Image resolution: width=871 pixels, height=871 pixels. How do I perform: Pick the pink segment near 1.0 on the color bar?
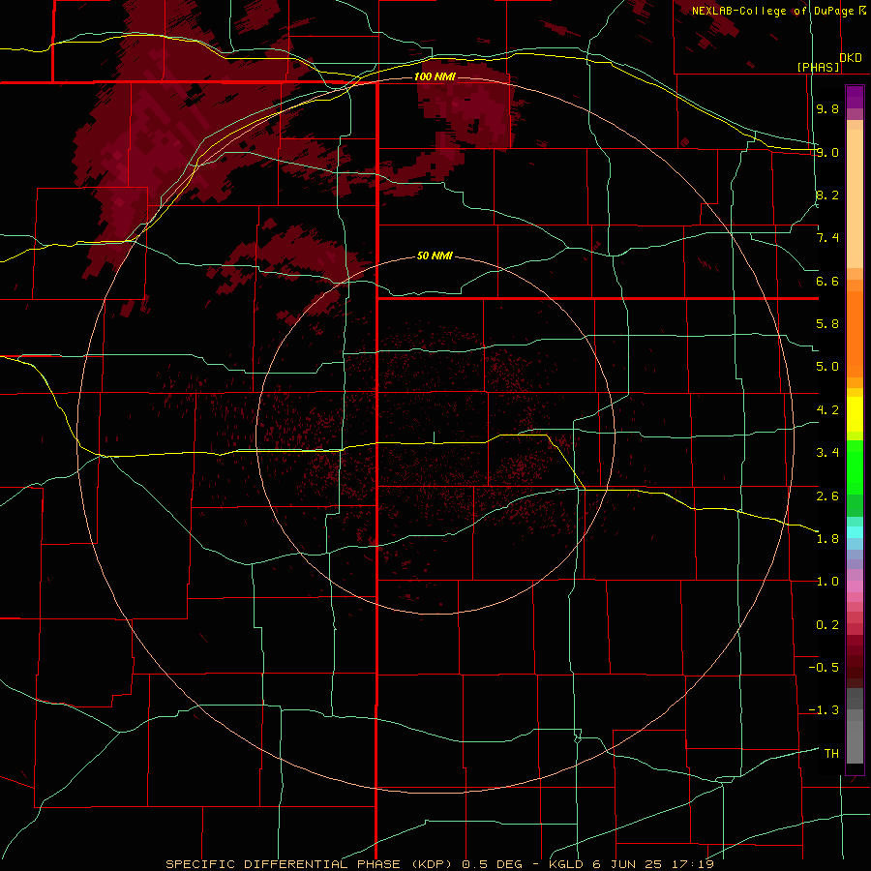(855, 586)
